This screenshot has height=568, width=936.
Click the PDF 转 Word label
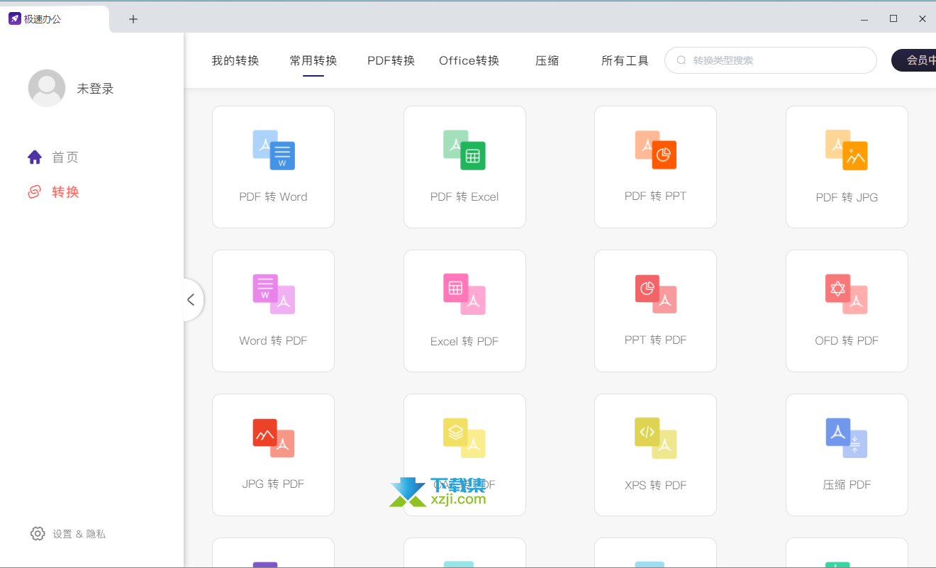[x=274, y=196]
